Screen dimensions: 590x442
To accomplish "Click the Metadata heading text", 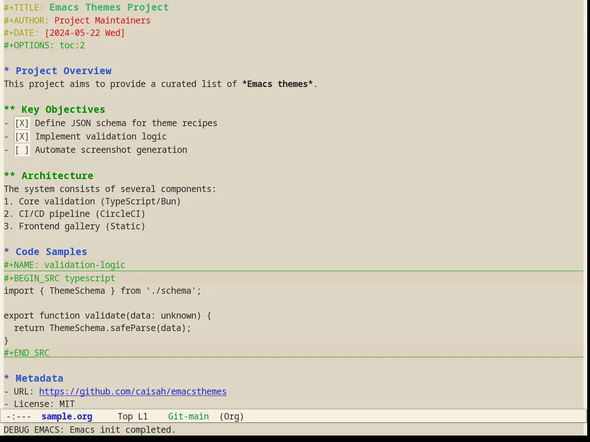I will 39,378.
